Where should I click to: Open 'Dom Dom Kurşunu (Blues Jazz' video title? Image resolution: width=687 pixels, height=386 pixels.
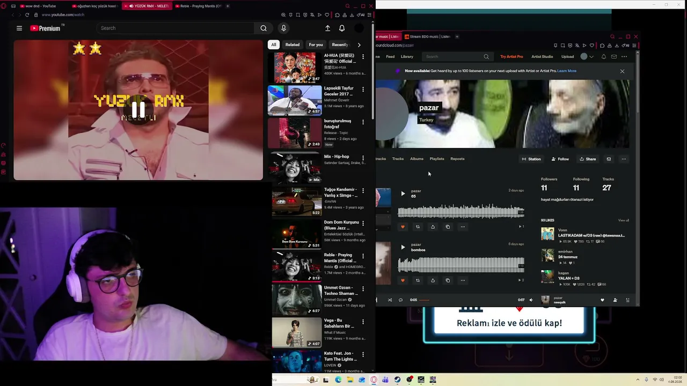[341, 225]
